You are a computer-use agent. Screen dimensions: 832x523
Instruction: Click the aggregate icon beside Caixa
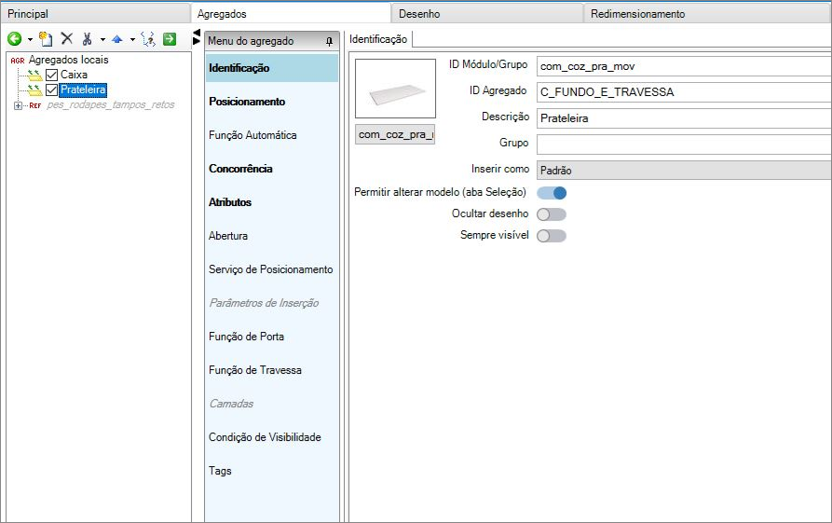(x=35, y=75)
